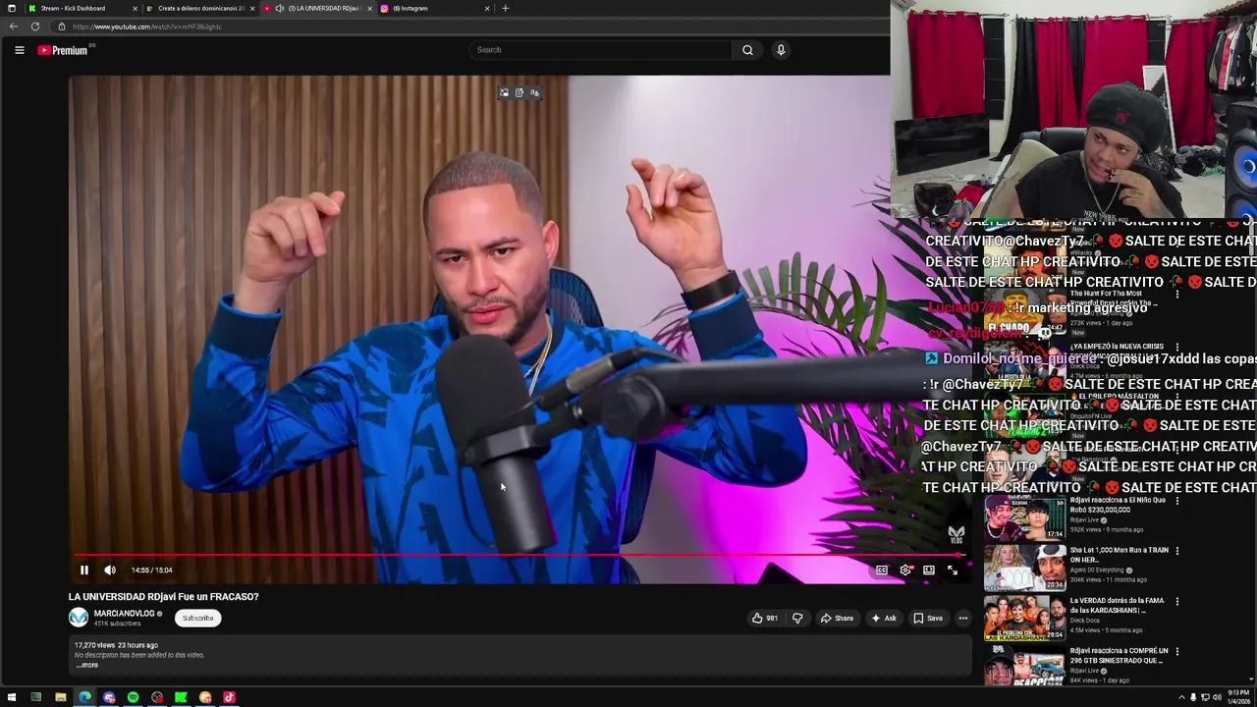Open Spotify from the taskbar
The height and width of the screenshot is (707, 1257).
(133, 697)
